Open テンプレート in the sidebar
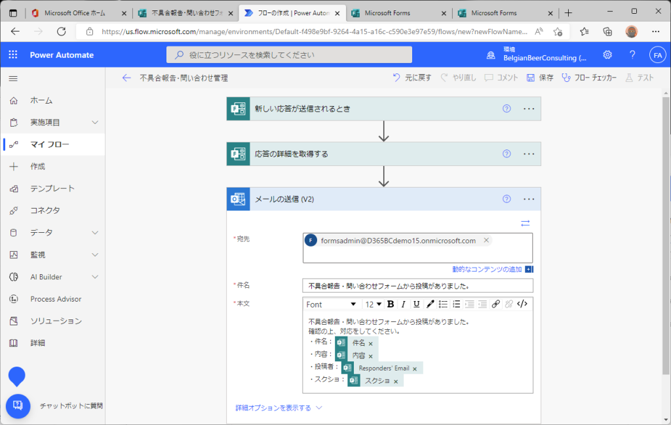Screen dimensions: 671x425 click(52, 188)
